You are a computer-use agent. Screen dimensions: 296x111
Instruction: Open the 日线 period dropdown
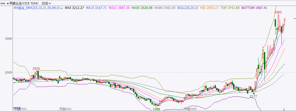click(x=46, y=3)
